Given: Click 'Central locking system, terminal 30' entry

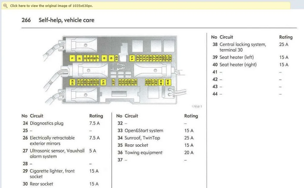Looking at the screenshot, I should pyautogui.click(x=243, y=47).
